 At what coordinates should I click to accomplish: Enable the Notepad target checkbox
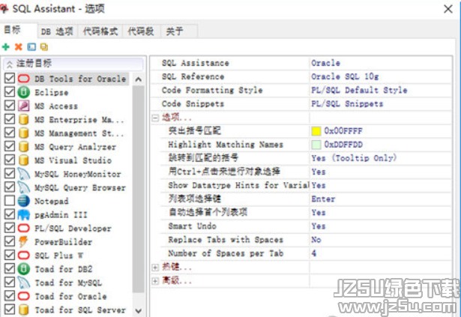pos(10,201)
